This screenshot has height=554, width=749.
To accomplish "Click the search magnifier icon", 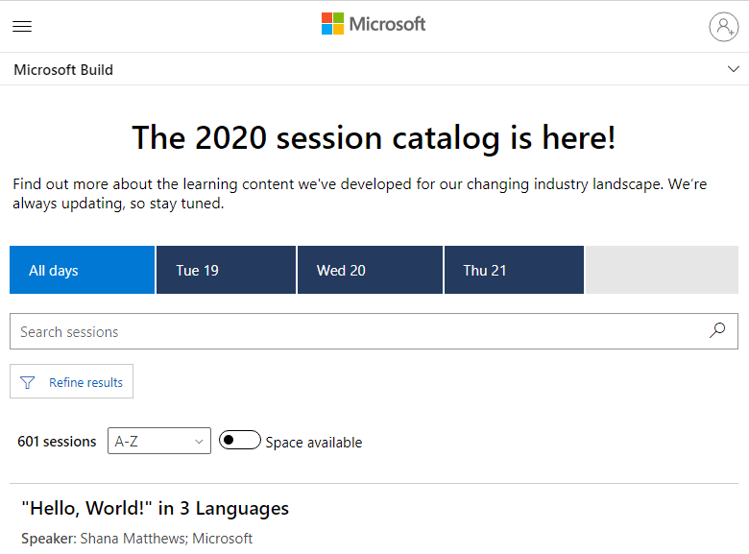I will (717, 330).
